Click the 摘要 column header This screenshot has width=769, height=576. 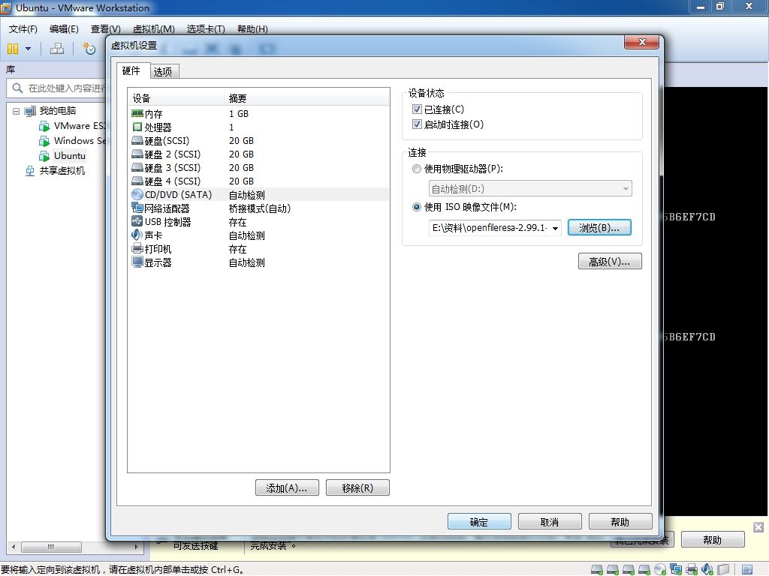[306, 98]
